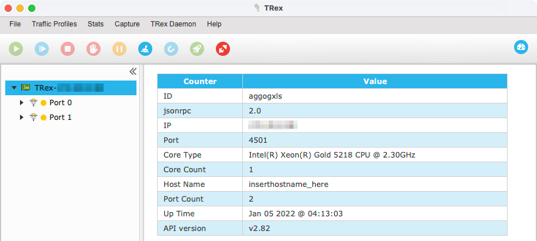
Task: Open the File menu
Action: click(x=15, y=24)
